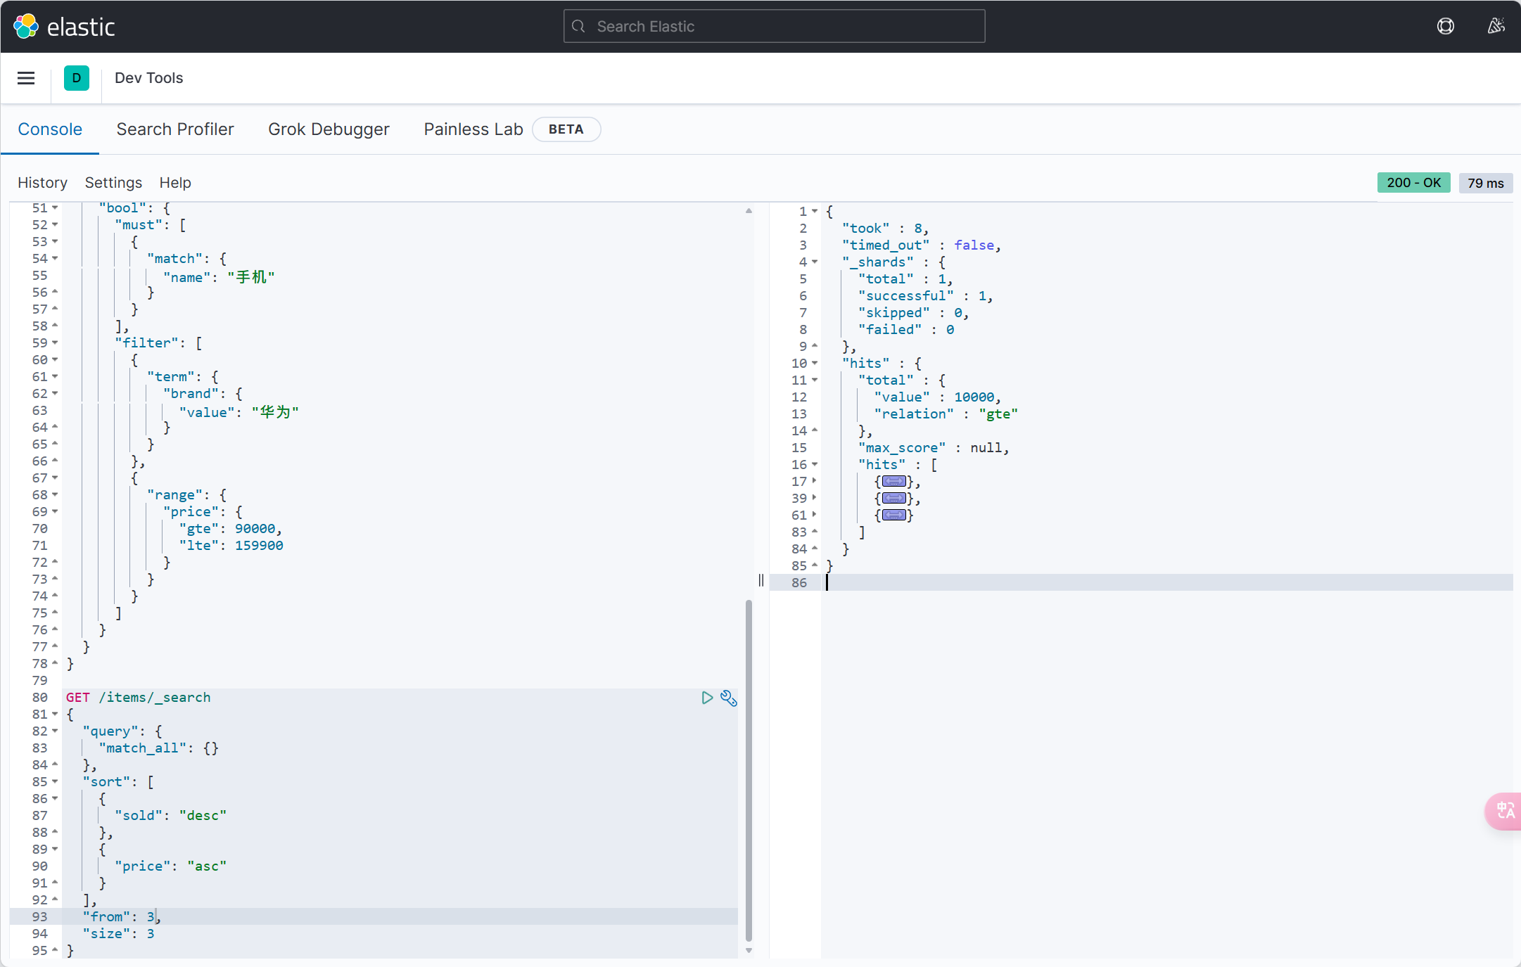Click the editor's vertical scrollbar thumb
1521x967 pixels.
pyautogui.click(x=749, y=770)
